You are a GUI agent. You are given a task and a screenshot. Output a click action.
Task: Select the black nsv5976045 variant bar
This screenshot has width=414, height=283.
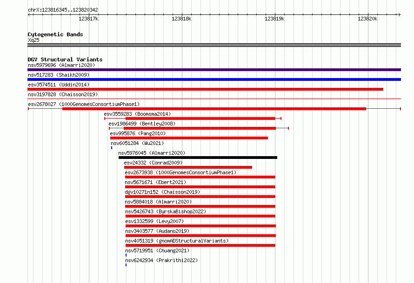pyautogui.click(x=198, y=158)
